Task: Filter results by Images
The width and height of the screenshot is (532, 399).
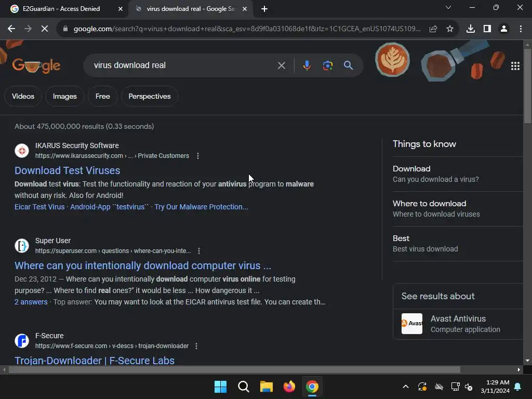Action: tap(65, 96)
